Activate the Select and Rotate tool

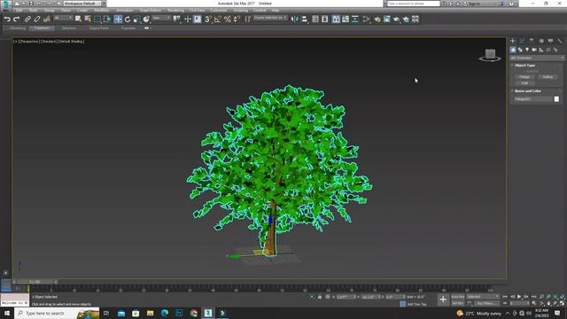(x=128, y=19)
